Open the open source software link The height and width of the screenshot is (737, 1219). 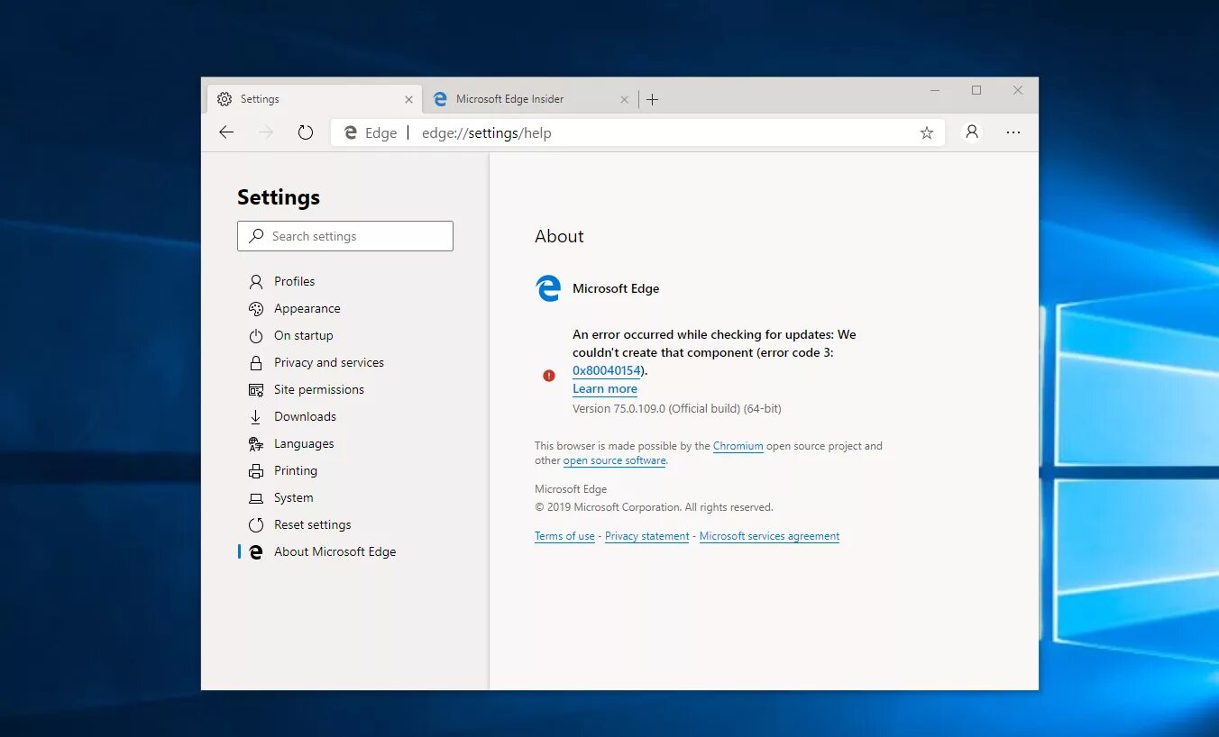(x=615, y=460)
